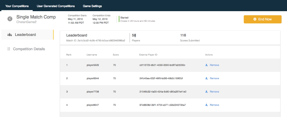Screen dimensions: 287x117
Task: Open Competition Details in sidebar
Action: pos(29,49)
